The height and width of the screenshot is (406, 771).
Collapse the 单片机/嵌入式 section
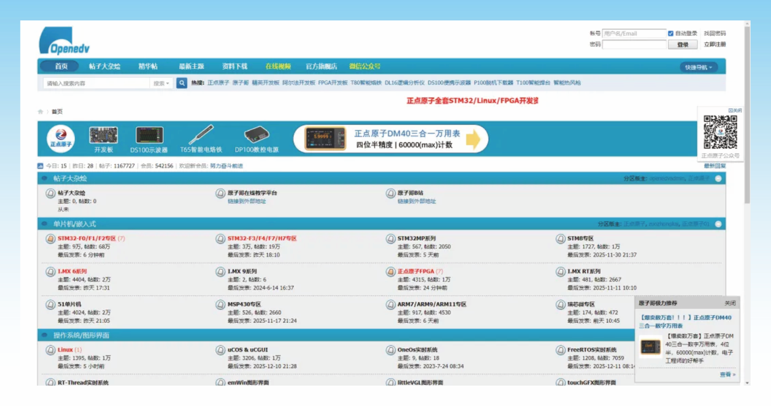(x=718, y=224)
